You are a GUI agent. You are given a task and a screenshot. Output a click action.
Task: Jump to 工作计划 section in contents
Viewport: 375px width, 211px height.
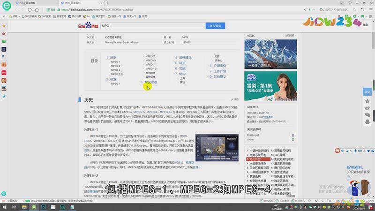220,71
